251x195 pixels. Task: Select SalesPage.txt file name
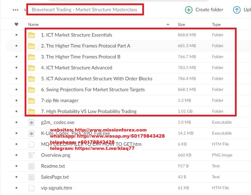tap(55, 177)
